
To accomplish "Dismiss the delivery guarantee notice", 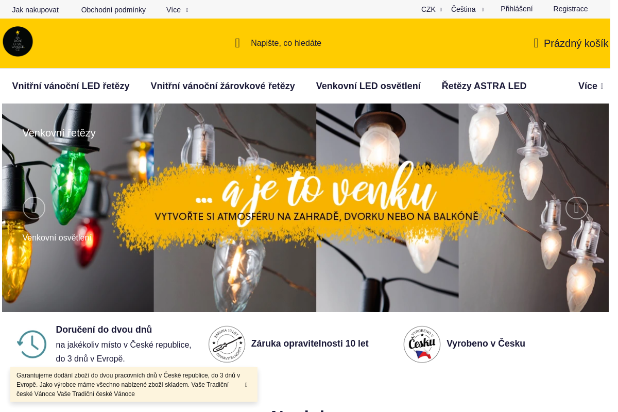I will click(246, 385).
